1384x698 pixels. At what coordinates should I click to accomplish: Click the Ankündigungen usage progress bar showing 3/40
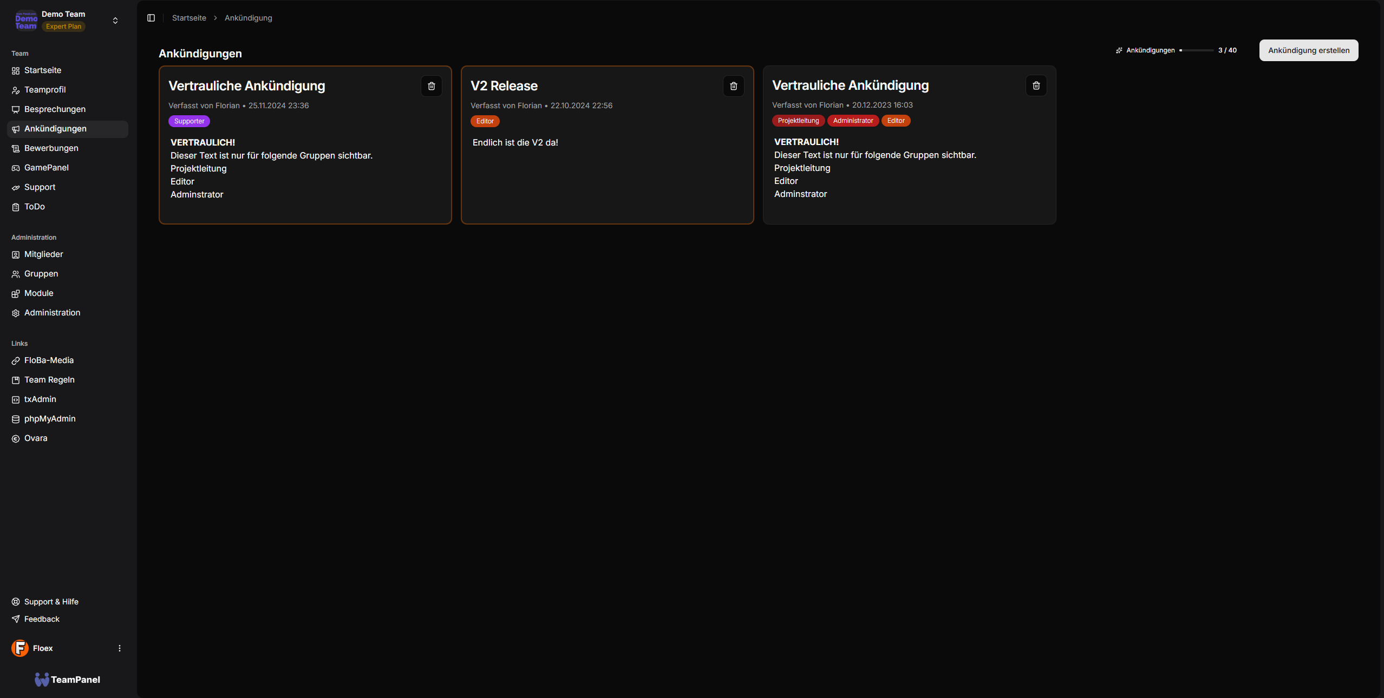click(x=1197, y=50)
